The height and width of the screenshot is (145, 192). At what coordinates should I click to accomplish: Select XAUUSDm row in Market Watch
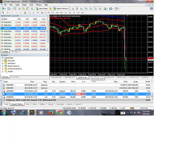(x=23, y=37)
